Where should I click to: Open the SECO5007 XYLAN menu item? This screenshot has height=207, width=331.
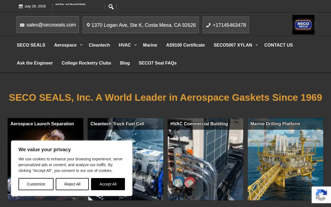point(233,45)
